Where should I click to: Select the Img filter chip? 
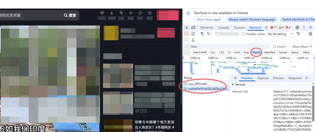coord(246,52)
